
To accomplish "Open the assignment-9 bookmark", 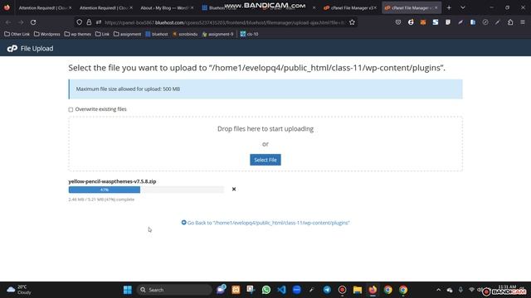I will pyautogui.click(x=217, y=34).
